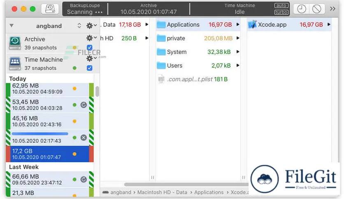
Task: Uncheck the Time Machine snapshots checkbox
Action: [x=90, y=68]
